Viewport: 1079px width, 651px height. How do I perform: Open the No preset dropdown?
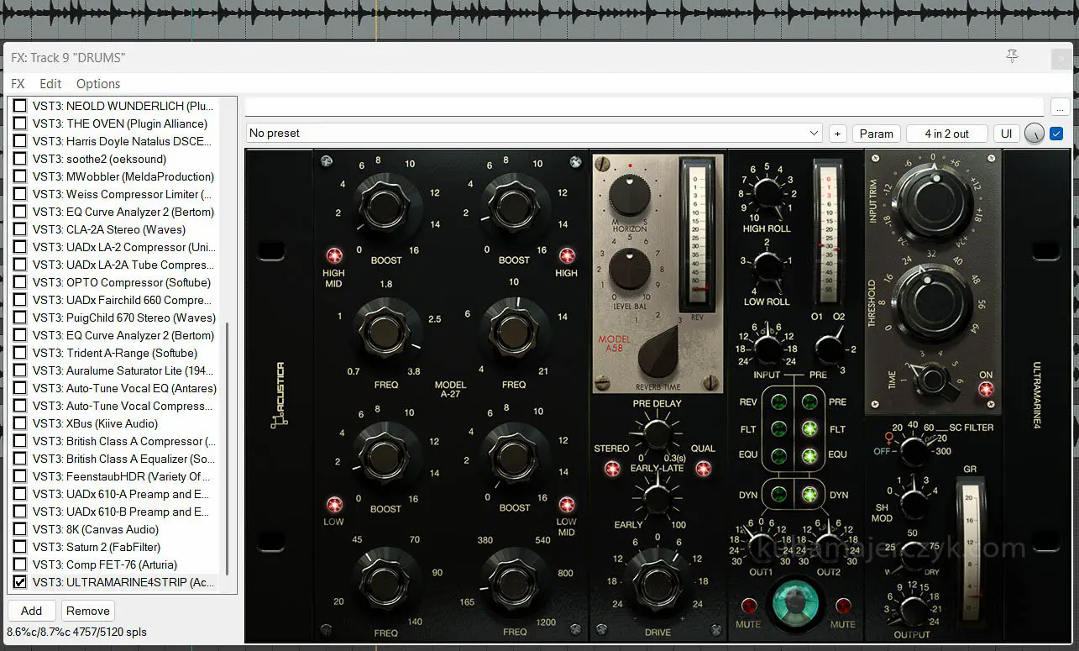(x=534, y=134)
